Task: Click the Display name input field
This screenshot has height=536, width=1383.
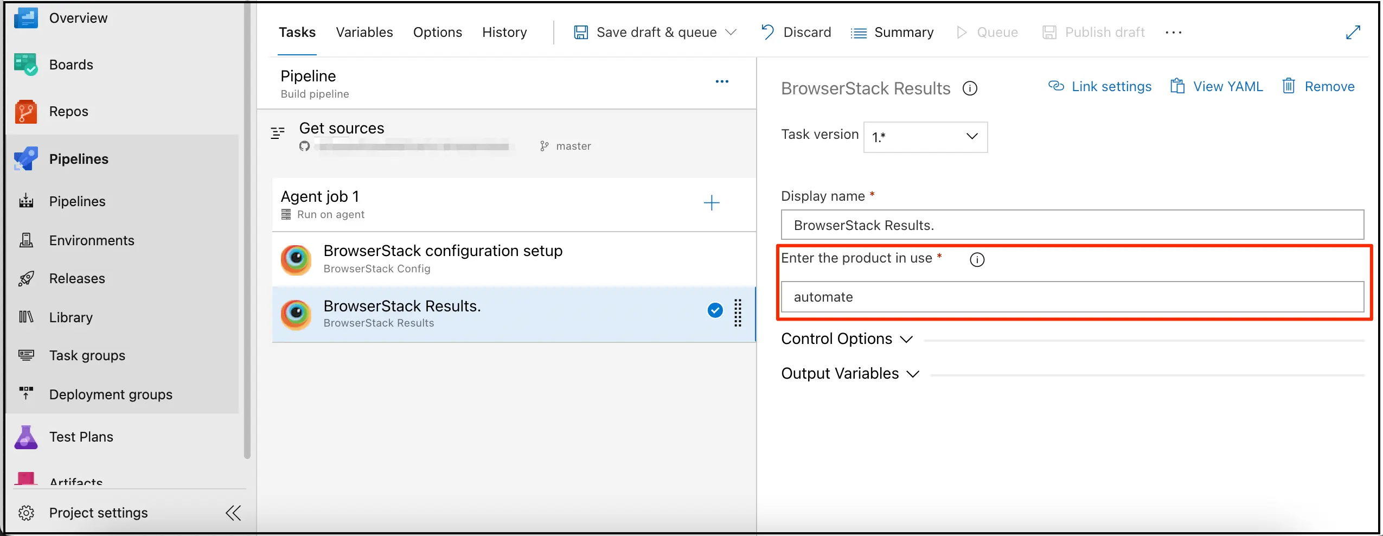Action: (1072, 225)
